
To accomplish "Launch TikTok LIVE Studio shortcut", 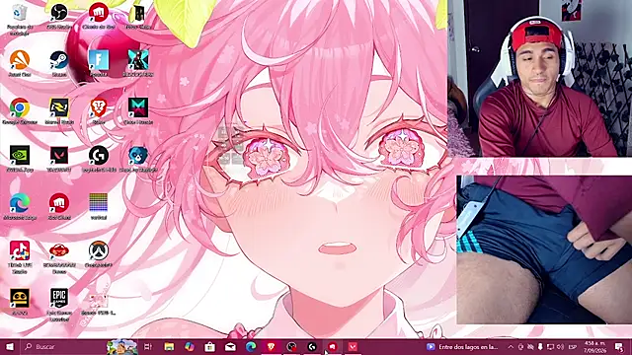I will [x=20, y=256].
